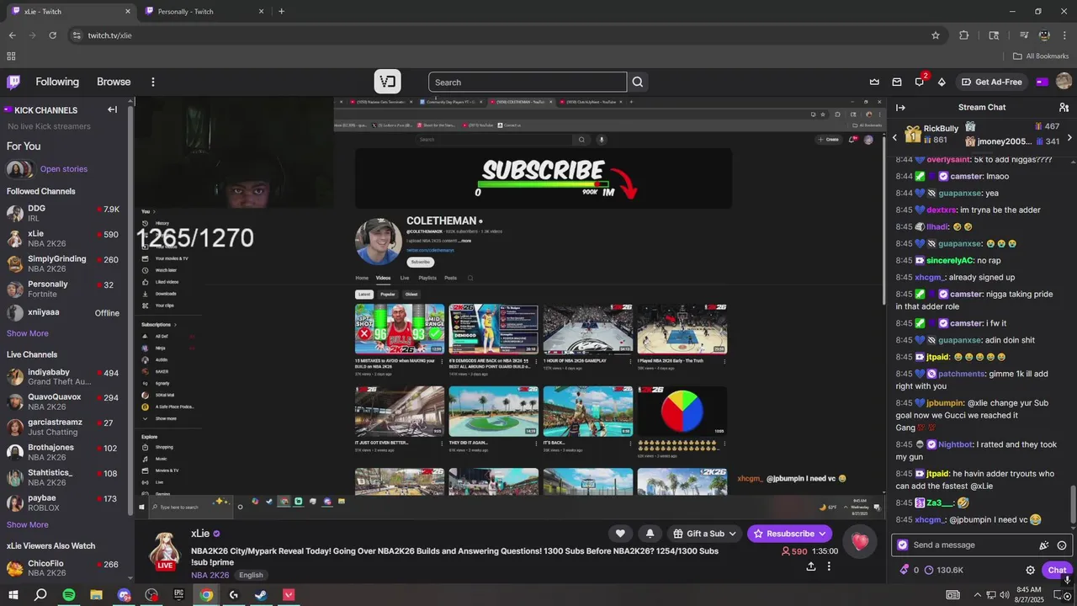
Task: Open Chrome three-dot menu
Action: point(1064,35)
